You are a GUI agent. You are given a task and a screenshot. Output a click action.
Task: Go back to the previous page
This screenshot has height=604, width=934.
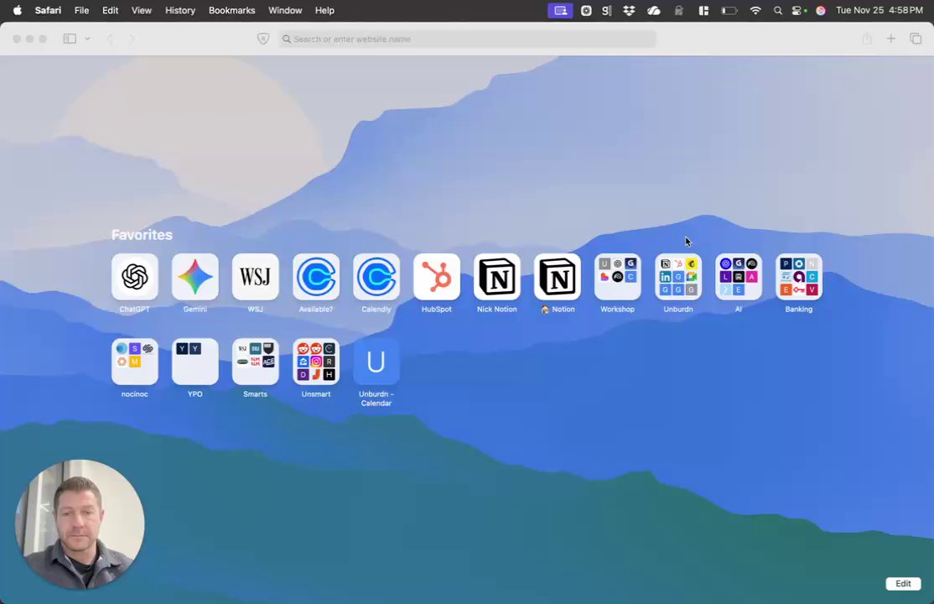click(x=110, y=39)
